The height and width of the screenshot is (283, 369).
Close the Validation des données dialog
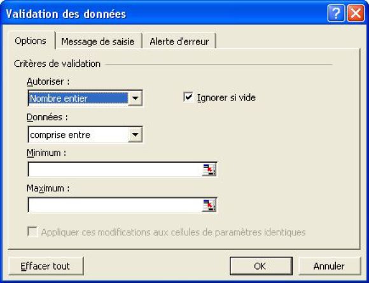(356, 13)
